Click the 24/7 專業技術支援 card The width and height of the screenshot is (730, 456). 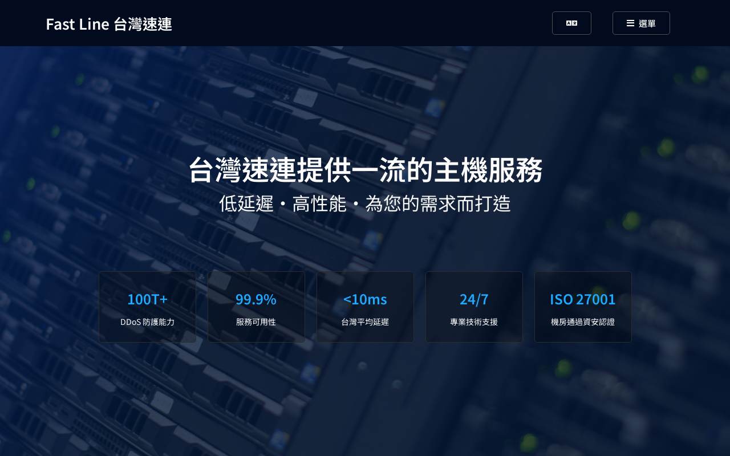[474, 307]
